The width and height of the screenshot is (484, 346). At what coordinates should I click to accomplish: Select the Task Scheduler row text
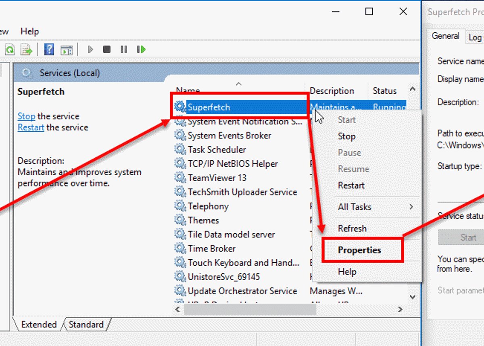[x=217, y=149]
